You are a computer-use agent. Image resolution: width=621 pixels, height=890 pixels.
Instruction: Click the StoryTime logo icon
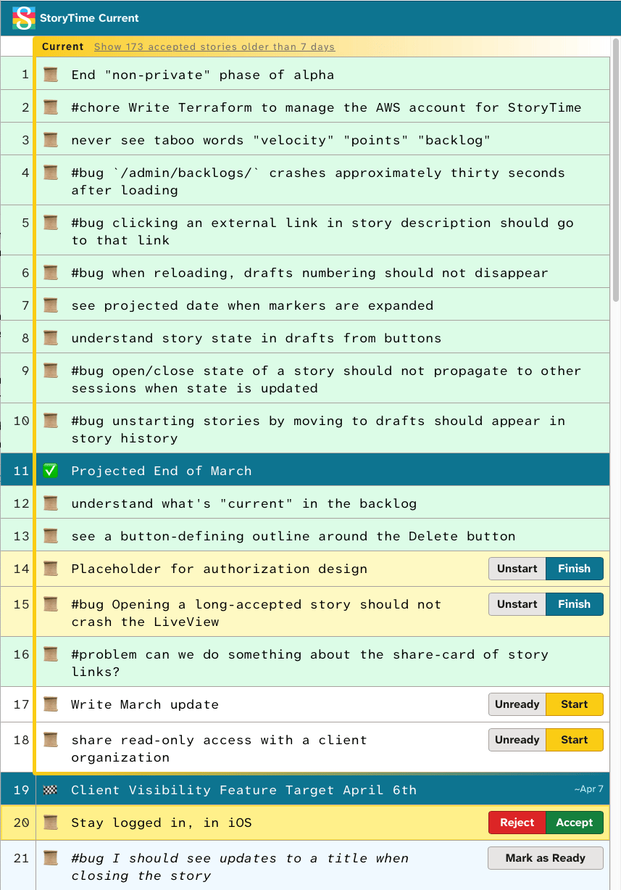tap(24, 18)
